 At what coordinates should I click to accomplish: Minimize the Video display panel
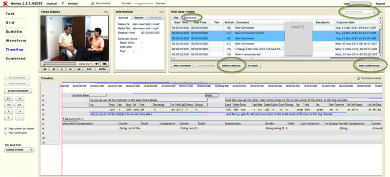point(106,12)
